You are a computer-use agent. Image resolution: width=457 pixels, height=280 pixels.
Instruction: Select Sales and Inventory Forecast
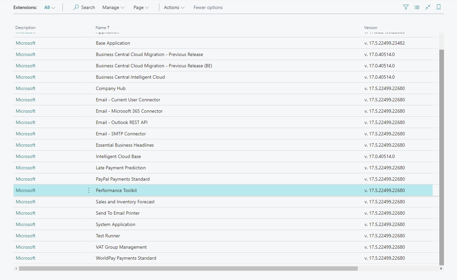tap(125, 202)
